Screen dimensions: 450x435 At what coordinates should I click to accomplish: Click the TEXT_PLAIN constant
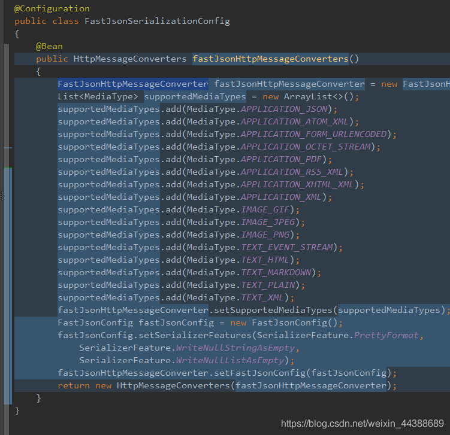coord(268,285)
